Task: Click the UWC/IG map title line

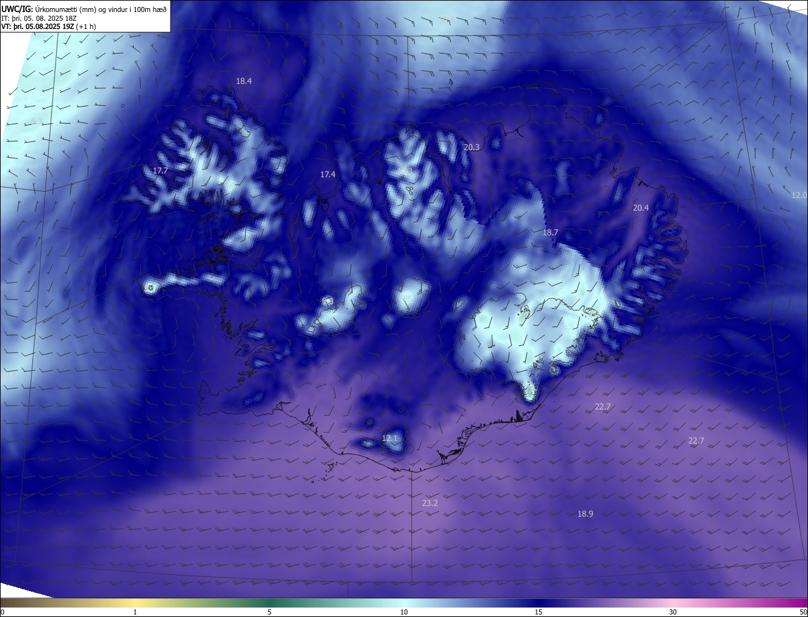Action: (84, 9)
